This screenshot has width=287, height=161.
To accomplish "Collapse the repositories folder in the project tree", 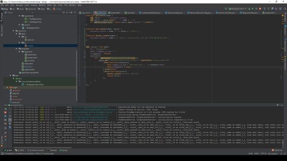I will (19, 16).
